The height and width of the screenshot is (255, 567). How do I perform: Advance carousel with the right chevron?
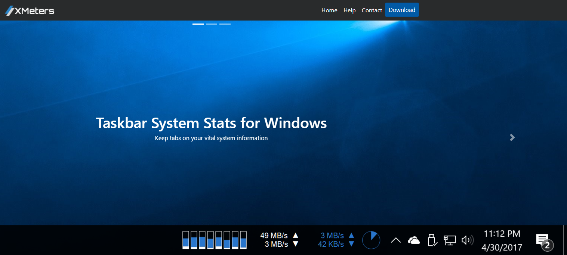(512, 137)
